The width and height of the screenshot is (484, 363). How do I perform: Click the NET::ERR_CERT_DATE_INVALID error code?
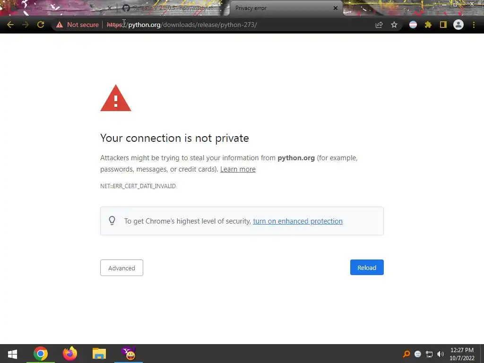(x=138, y=186)
